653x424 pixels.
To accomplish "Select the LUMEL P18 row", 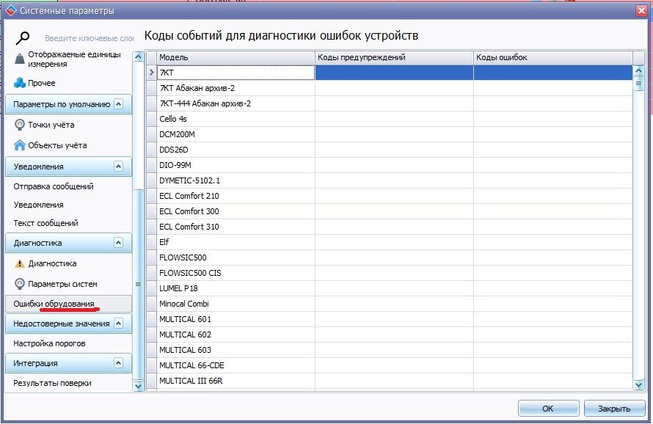I will (390, 288).
